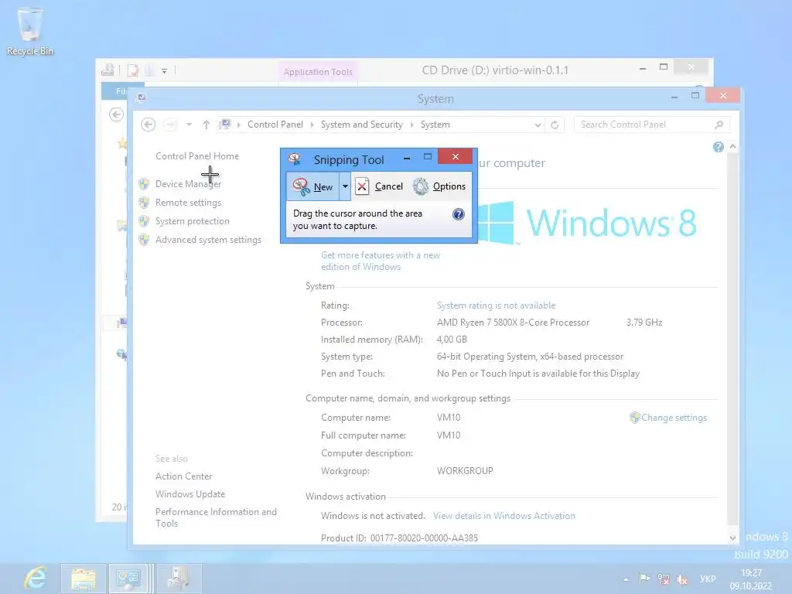Click System rating is not available link
This screenshot has width=792, height=594.
coord(496,306)
